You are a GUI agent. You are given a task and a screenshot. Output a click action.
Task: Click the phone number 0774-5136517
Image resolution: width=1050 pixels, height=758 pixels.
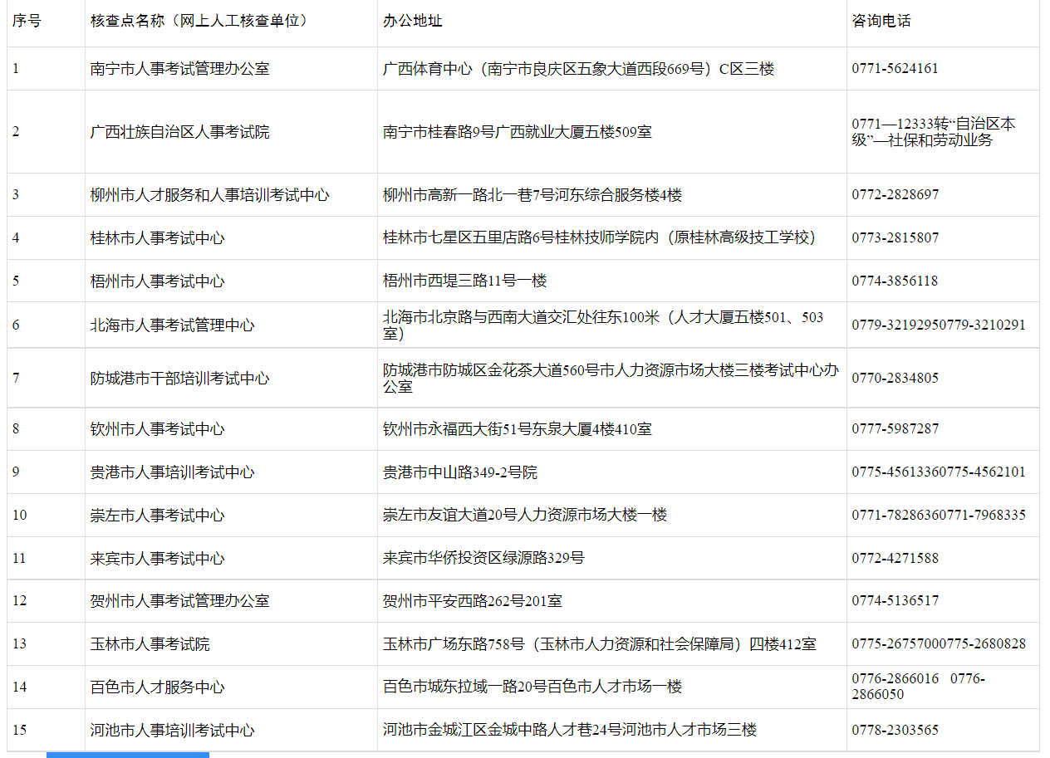pyautogui.click(x=895, y=601)
